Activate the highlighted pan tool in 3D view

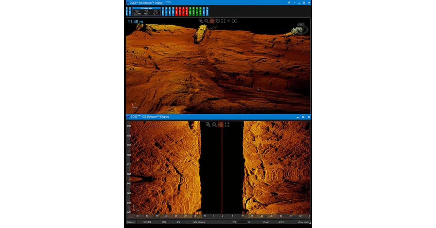pos(212,21)
